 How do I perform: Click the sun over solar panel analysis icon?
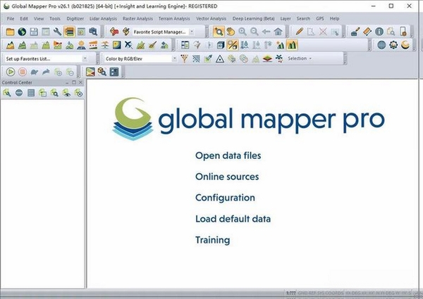pyautogui.click(x=81, y=45)
